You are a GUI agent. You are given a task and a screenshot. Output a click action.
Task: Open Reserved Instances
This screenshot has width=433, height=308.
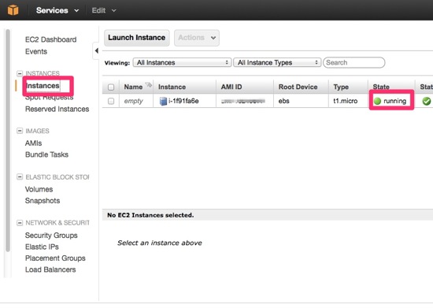(x=57, y=109)
